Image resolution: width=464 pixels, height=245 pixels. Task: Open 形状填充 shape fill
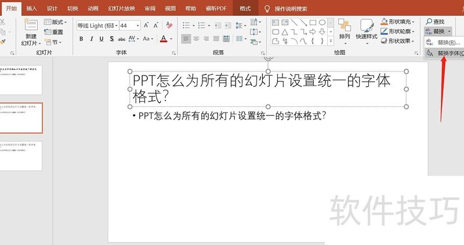click(398, 21)
